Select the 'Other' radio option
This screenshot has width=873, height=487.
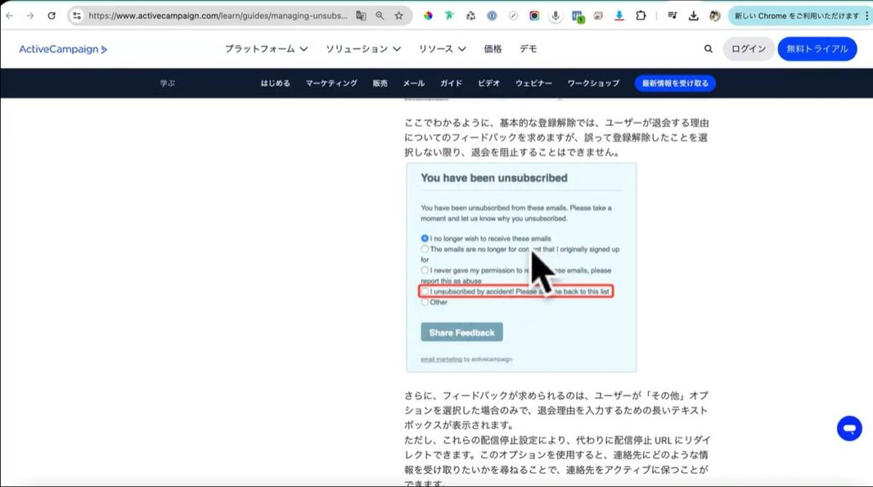pos(425,302)
